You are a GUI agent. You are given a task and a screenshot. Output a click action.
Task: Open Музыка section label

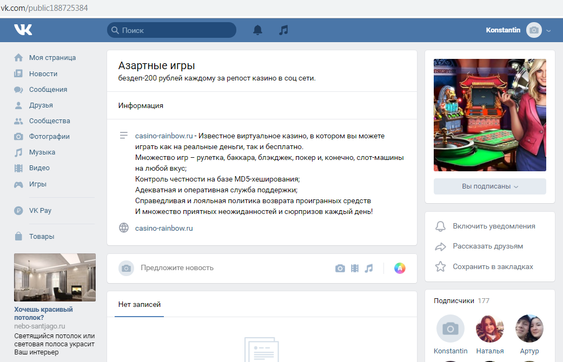(x=42, y=152)
